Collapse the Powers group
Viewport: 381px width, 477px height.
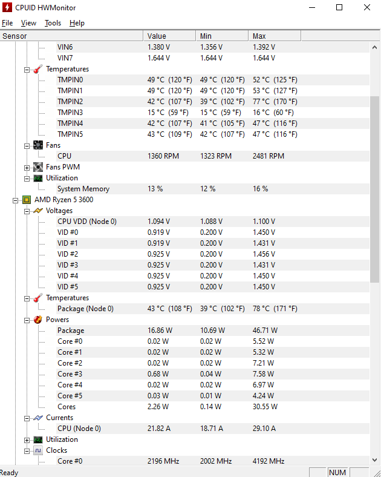tap(27, 320)
